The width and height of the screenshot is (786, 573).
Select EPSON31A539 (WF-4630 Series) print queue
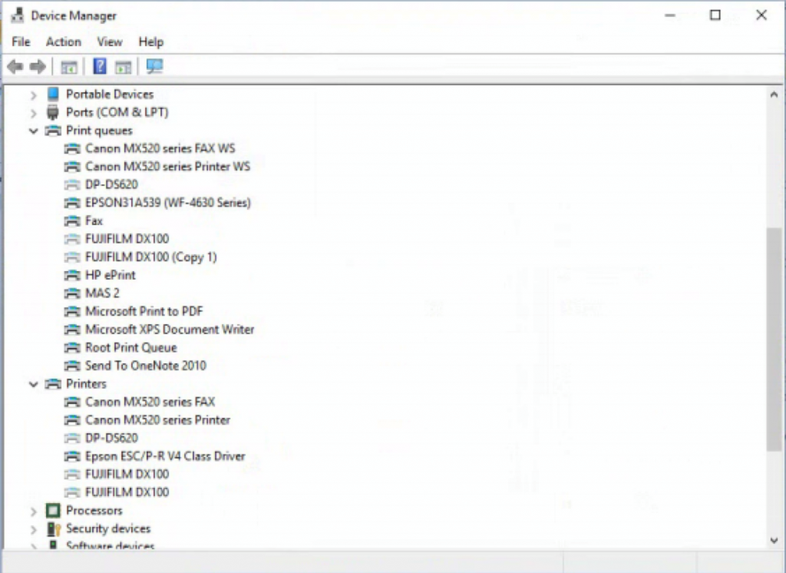click(168, 203)
